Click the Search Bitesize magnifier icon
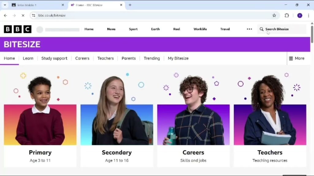Image resolution: width=314 pixels, height=176 pixels. [x=262, y=29]
